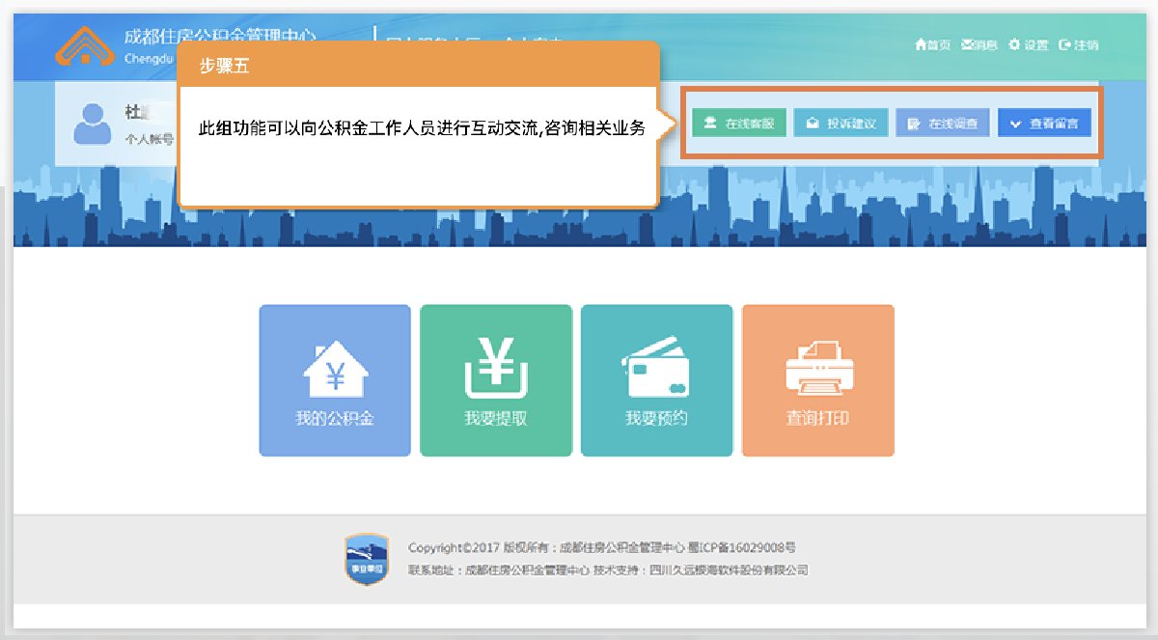
Task: Open 查询打印 printer tile
Action: click(817, 380)
